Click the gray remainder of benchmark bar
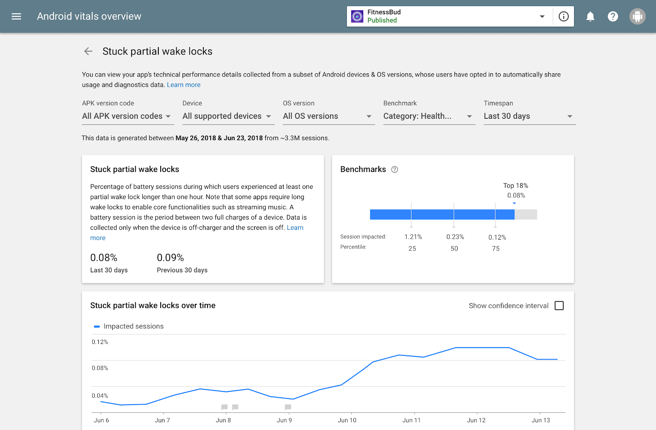Screen dimensions: 656x430 pos(526,214)
